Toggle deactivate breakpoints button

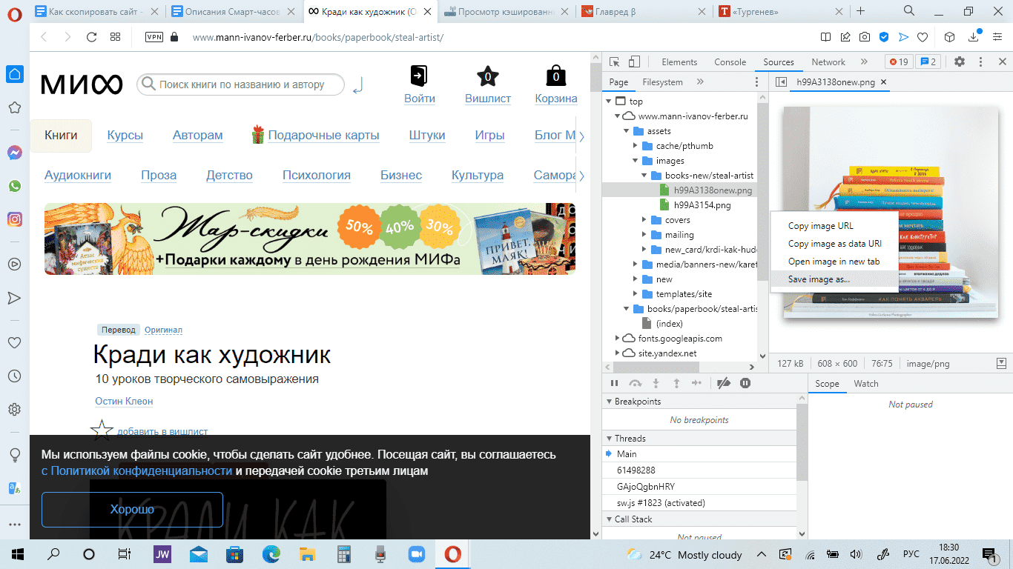[x=725, y=383]
